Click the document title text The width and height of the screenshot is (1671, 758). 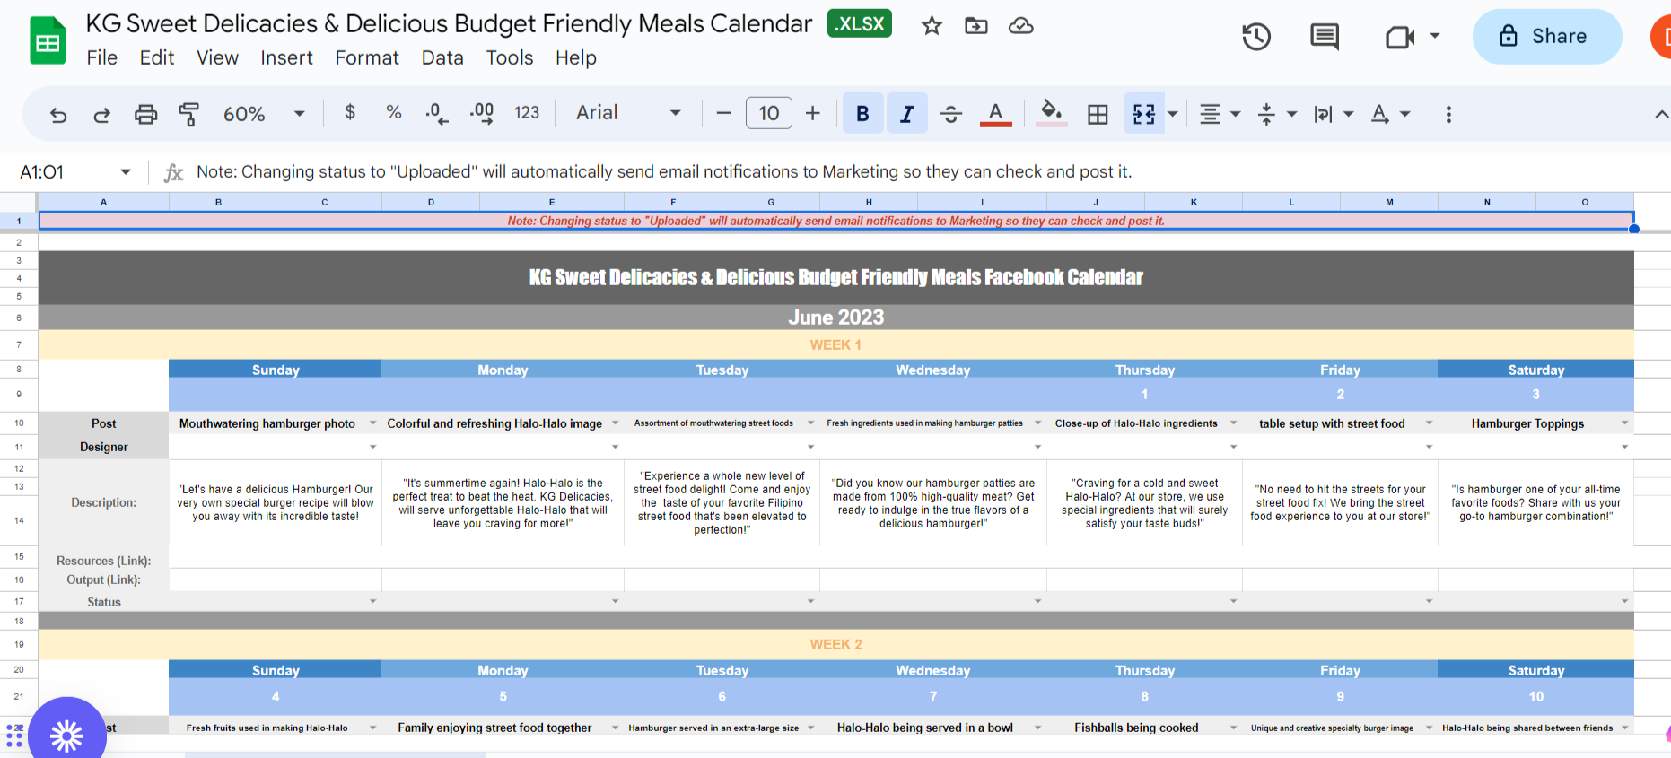(x=449, y=23)
